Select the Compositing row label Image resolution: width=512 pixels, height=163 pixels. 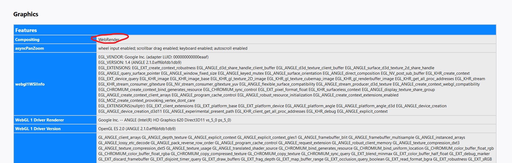[27, 40]
